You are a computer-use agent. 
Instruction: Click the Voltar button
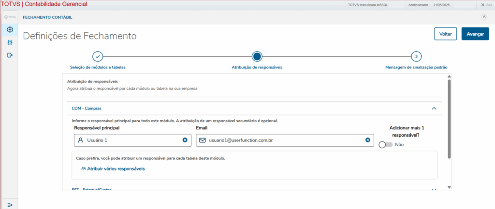[445, 34]
